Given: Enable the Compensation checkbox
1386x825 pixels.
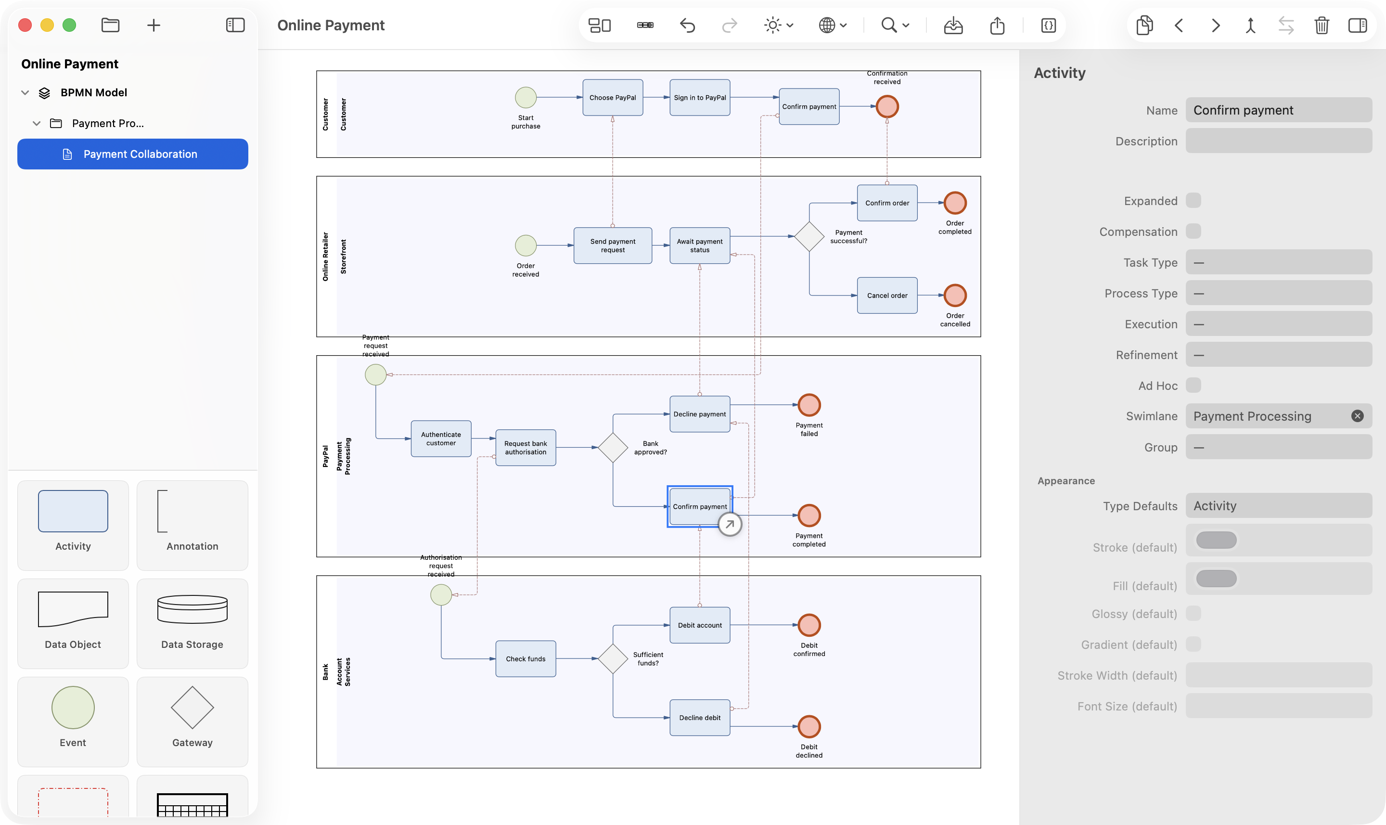Looking at the screenshot, I should click(1193, 231).
